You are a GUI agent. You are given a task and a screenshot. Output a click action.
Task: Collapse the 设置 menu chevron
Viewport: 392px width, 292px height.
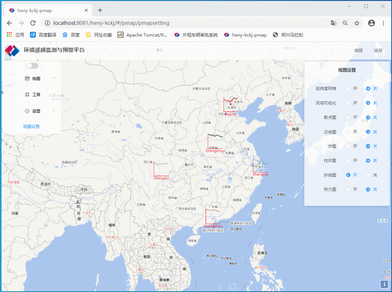(x=54, y=110)
